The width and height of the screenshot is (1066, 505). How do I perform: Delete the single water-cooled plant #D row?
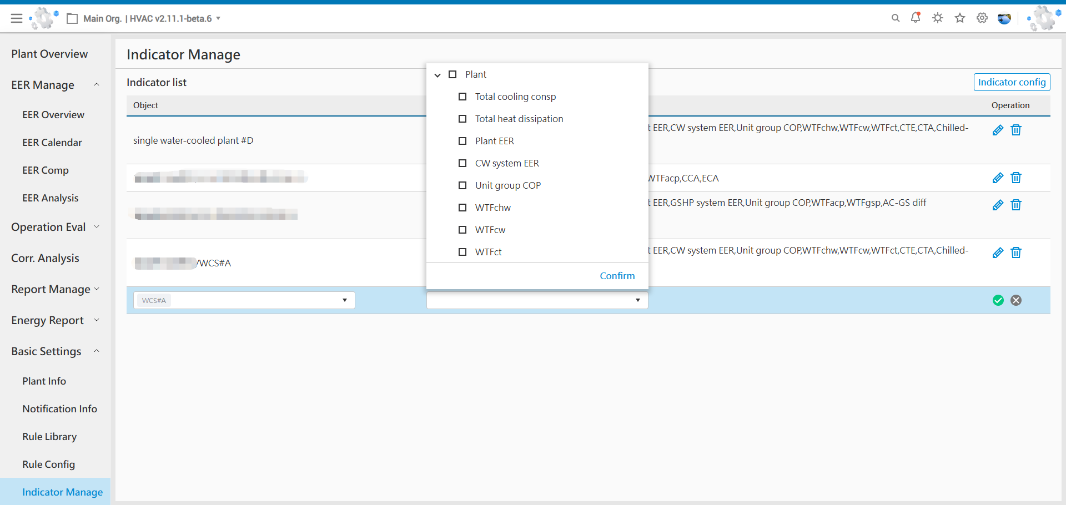1016,130
